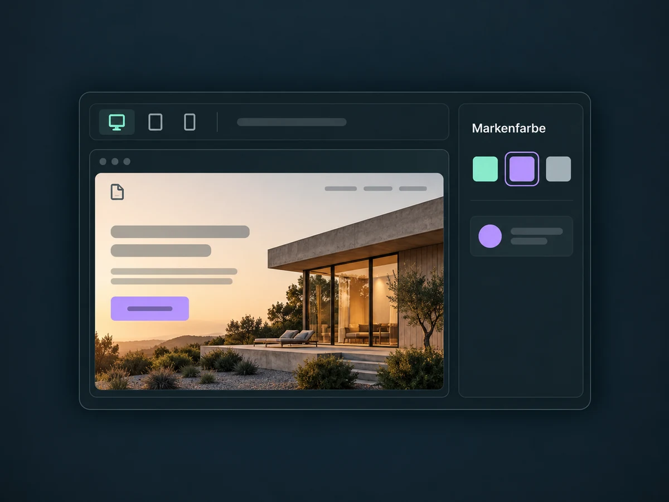Select the mint green brand color
The height and width of the screenshot is (502, 669).
[x=485, y=169]
